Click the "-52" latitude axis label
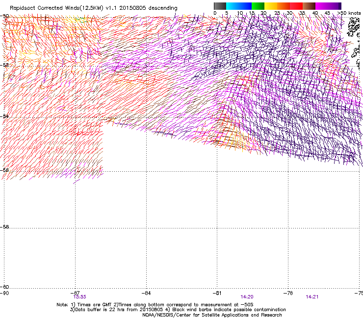 [4, 65]
